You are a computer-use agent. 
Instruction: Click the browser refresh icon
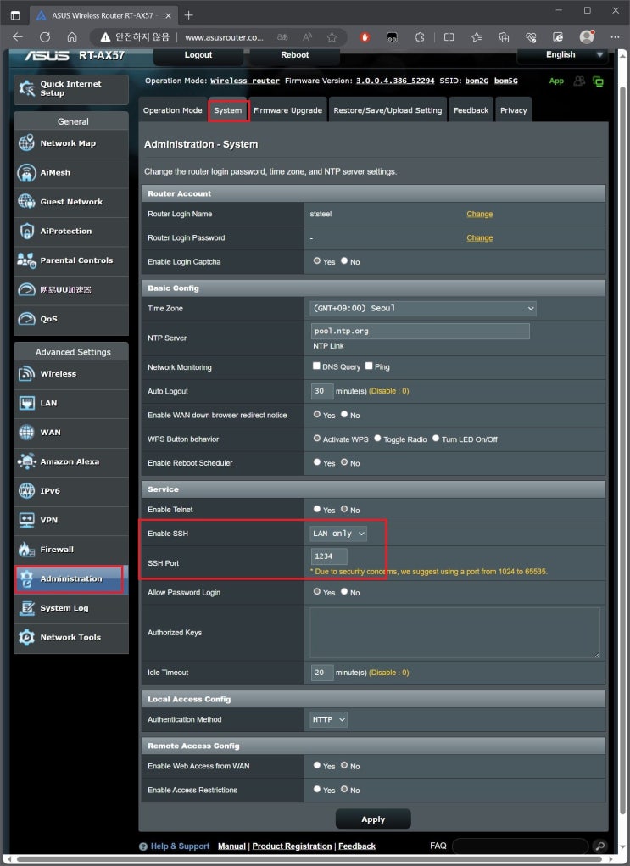45,37
